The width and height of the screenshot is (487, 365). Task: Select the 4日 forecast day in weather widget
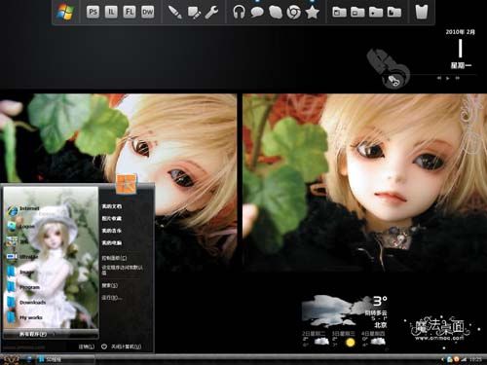tap(374, 339)
